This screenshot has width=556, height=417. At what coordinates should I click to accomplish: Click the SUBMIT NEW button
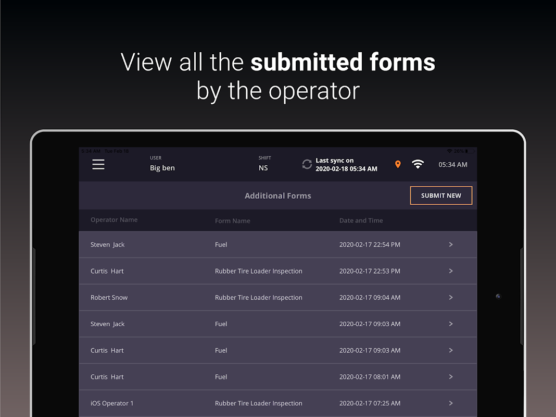pyautogui.click(x=441, y=195)
